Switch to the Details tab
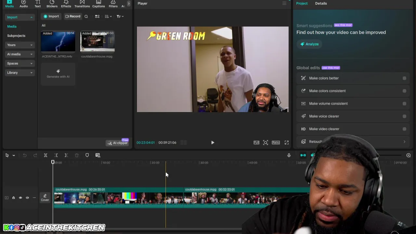Screen dimensions: 416x234 click(x=321, y=3)
